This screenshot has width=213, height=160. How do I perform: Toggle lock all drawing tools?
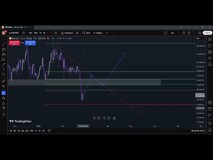[x=4, y=103]
